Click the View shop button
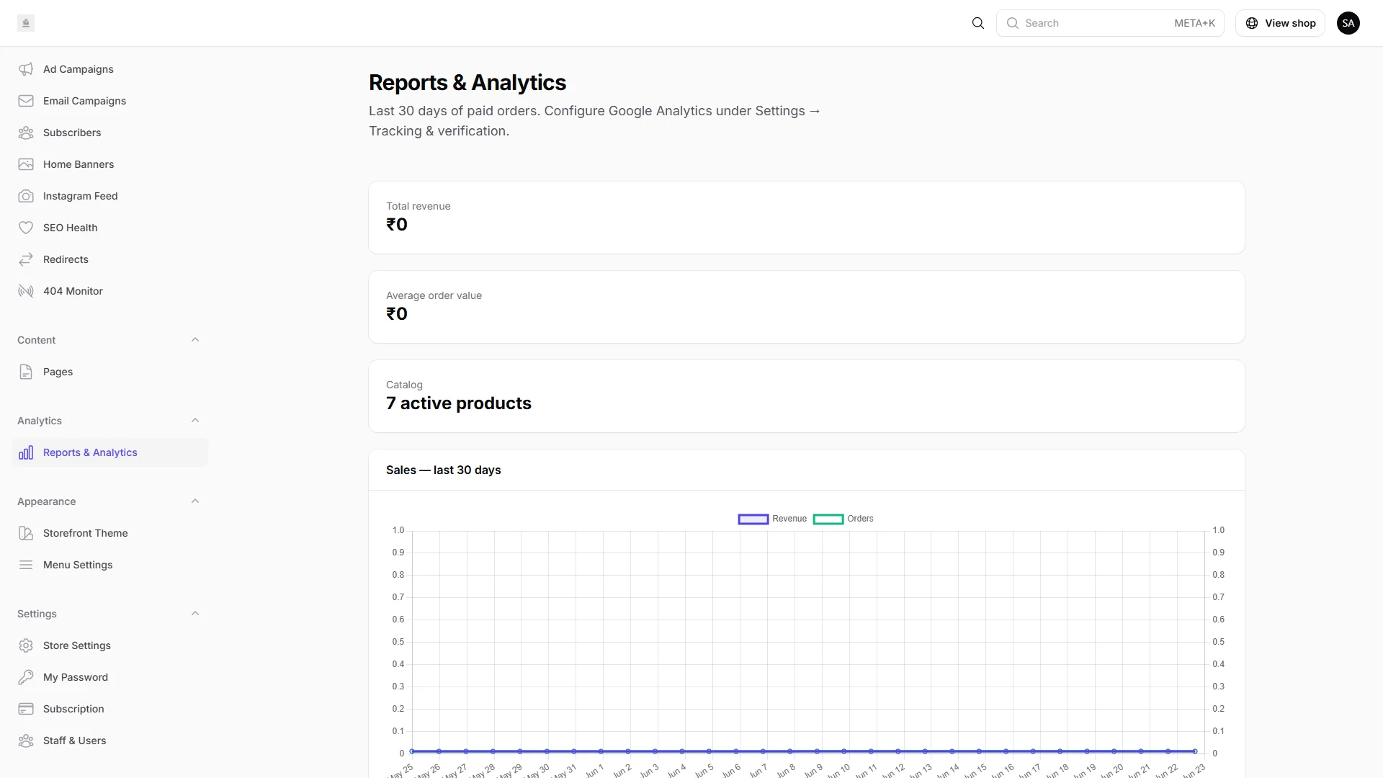The height and width of the screenshot is (778, 1383). tap(1280, 23)
